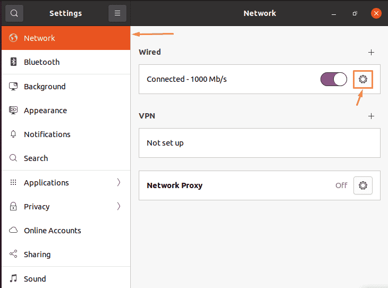Click the 'Not set up' VPN row

pyautogui.click(x=259, y=143)
